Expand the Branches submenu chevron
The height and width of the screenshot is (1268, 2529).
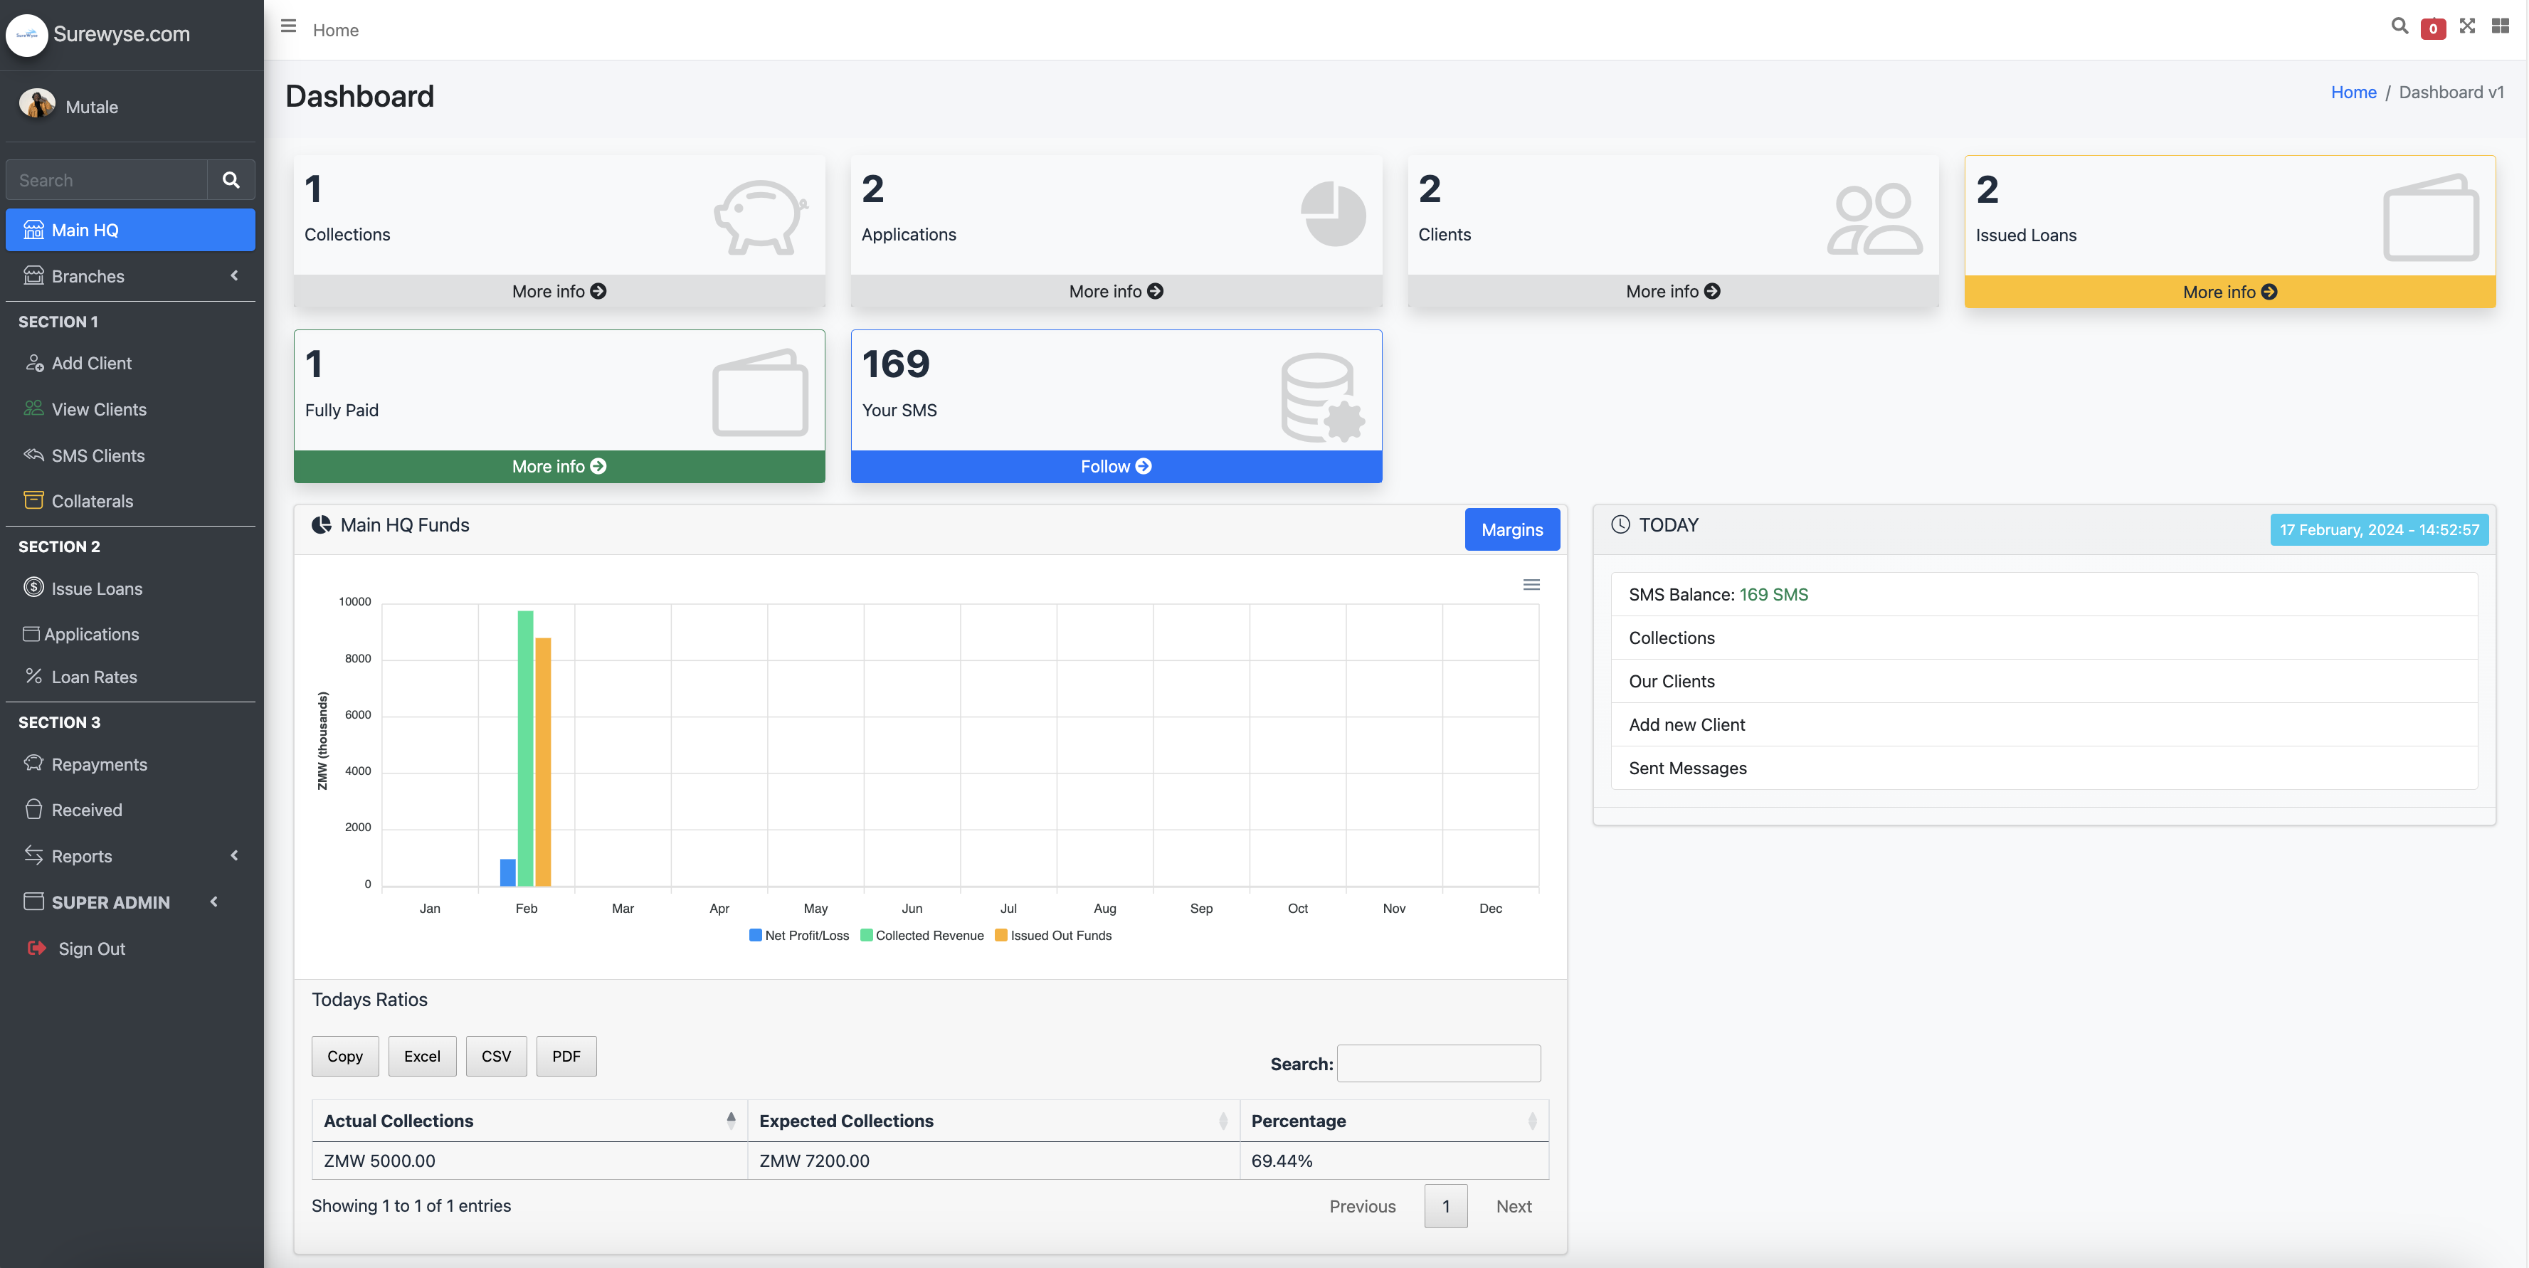point(233,276)
